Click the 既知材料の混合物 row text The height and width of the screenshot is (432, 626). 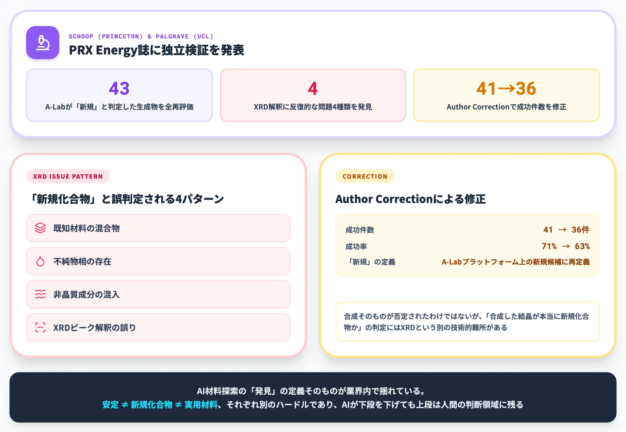(87, 228)
